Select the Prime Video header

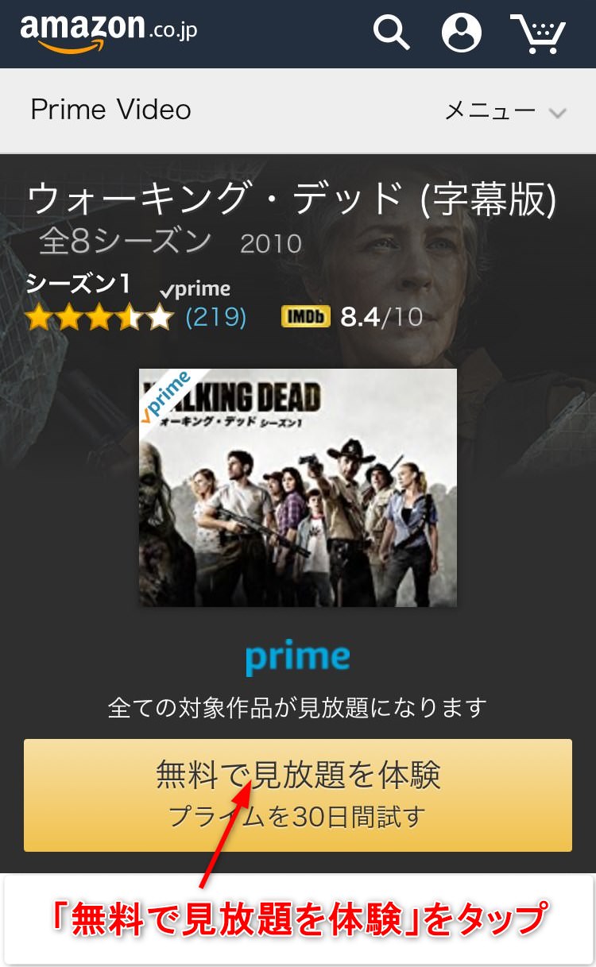click(x=110, y=110)
